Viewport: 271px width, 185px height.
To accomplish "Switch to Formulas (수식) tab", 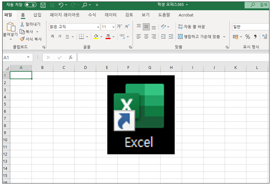I will pyautogui.click(x=92, y=15).
